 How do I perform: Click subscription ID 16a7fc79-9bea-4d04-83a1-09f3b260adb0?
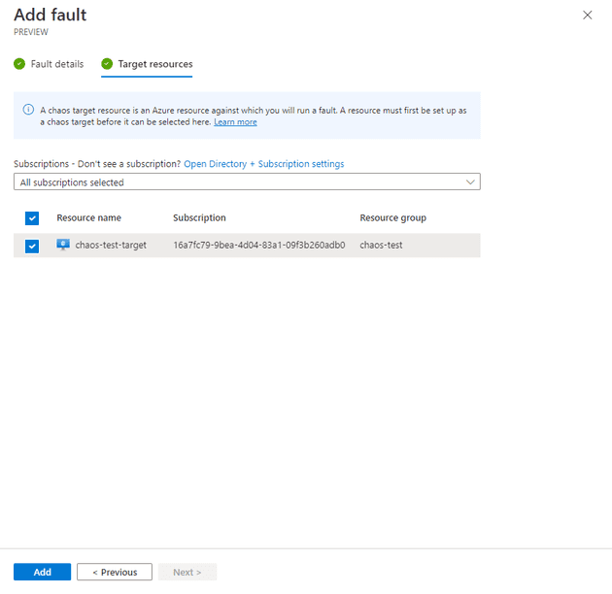[259, 245]
